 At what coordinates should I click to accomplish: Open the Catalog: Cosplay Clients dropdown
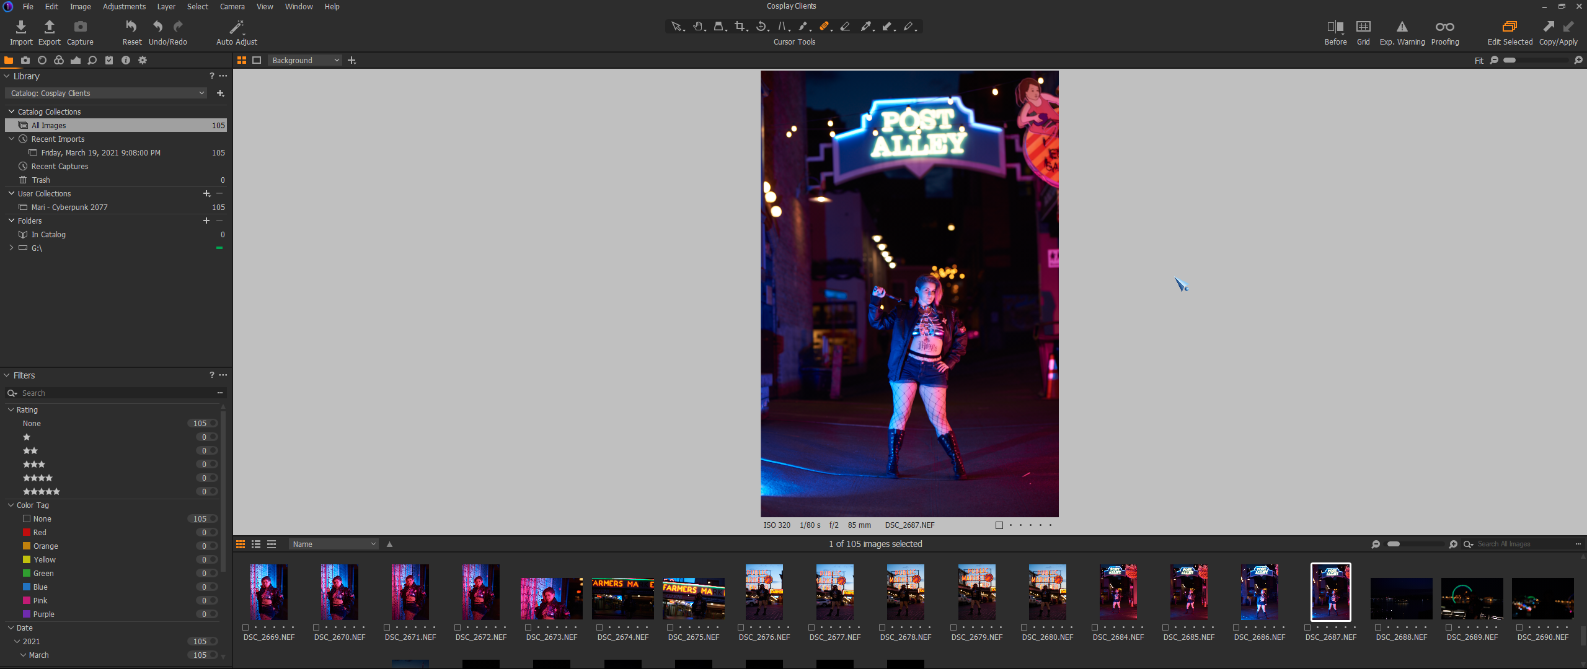(x=107, y=94)
